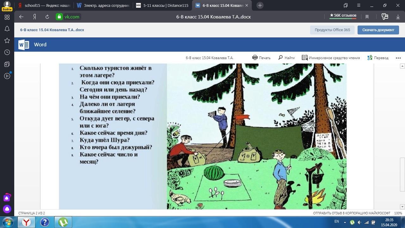Click Продукты Office 365 button
Viewport: 405px width, 228px height.
(332, 30)
